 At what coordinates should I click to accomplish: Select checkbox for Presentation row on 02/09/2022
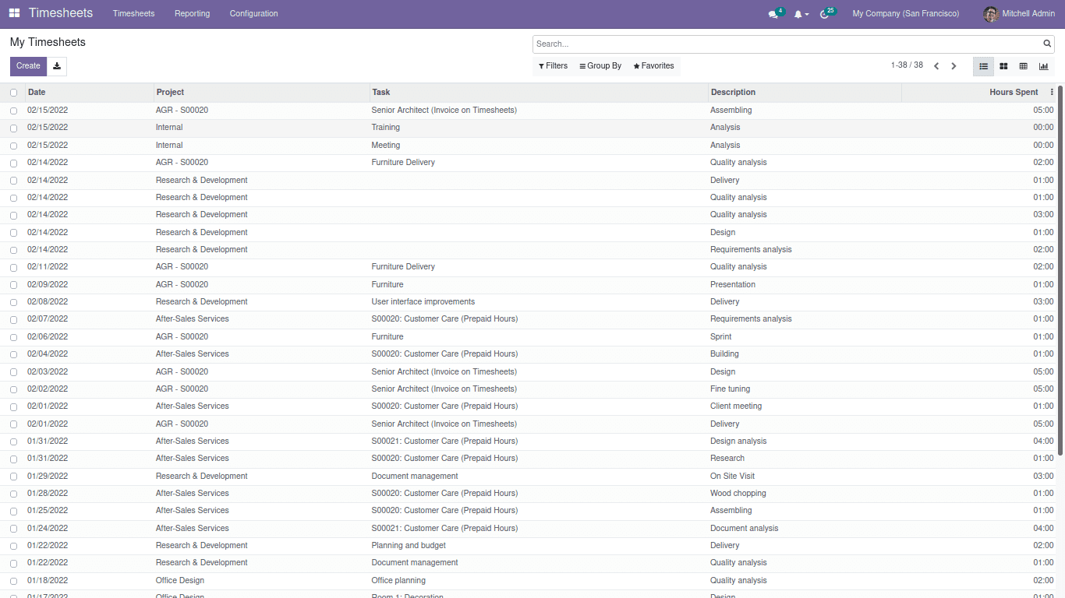(13, 285)
